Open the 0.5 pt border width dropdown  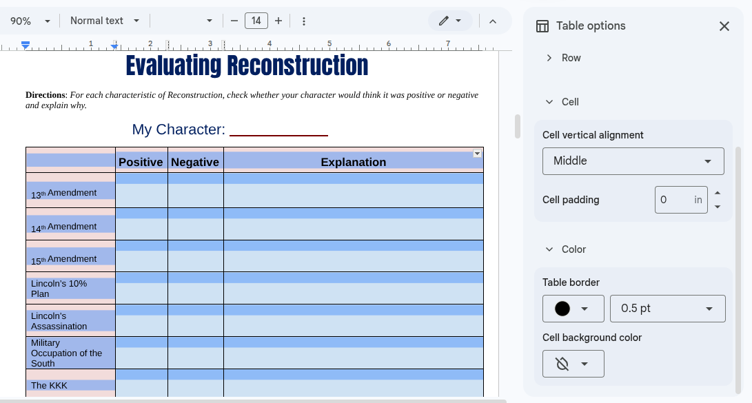point(667,309)
